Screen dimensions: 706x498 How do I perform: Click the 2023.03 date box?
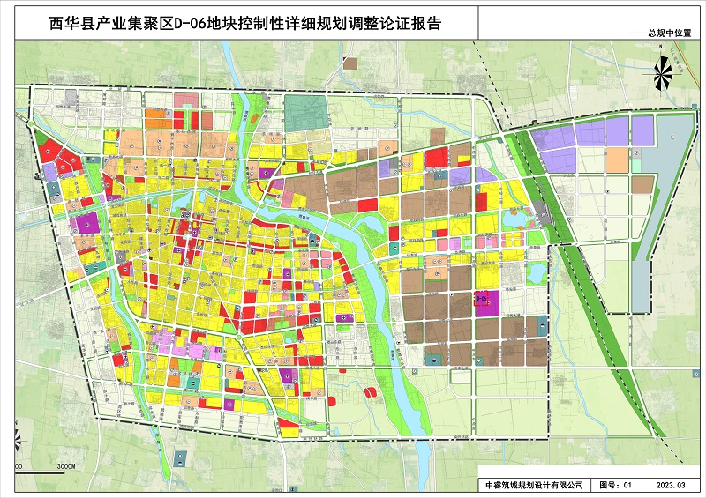[670, 484]
